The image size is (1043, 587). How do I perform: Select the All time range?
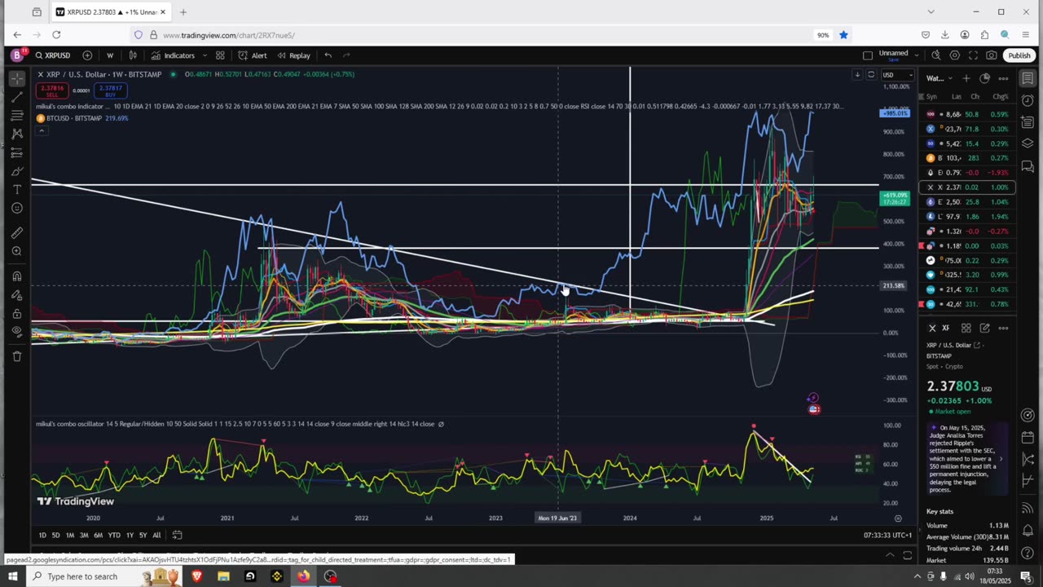(156, 535)
